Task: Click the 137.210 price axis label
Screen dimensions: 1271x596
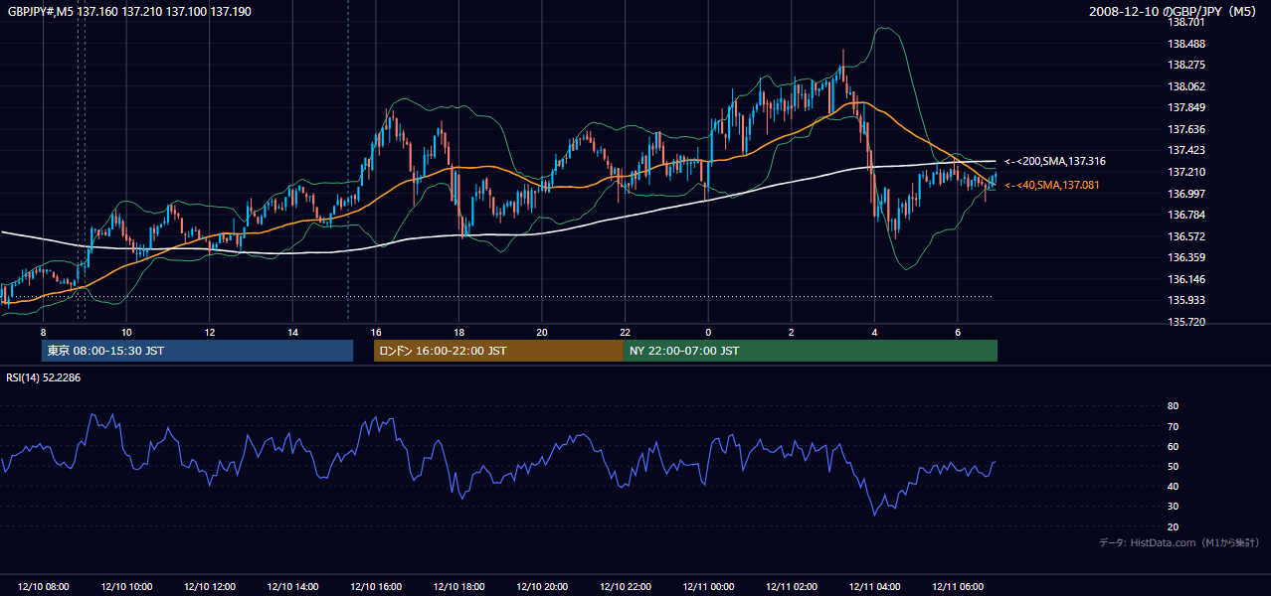Action: click(1187, 172)
